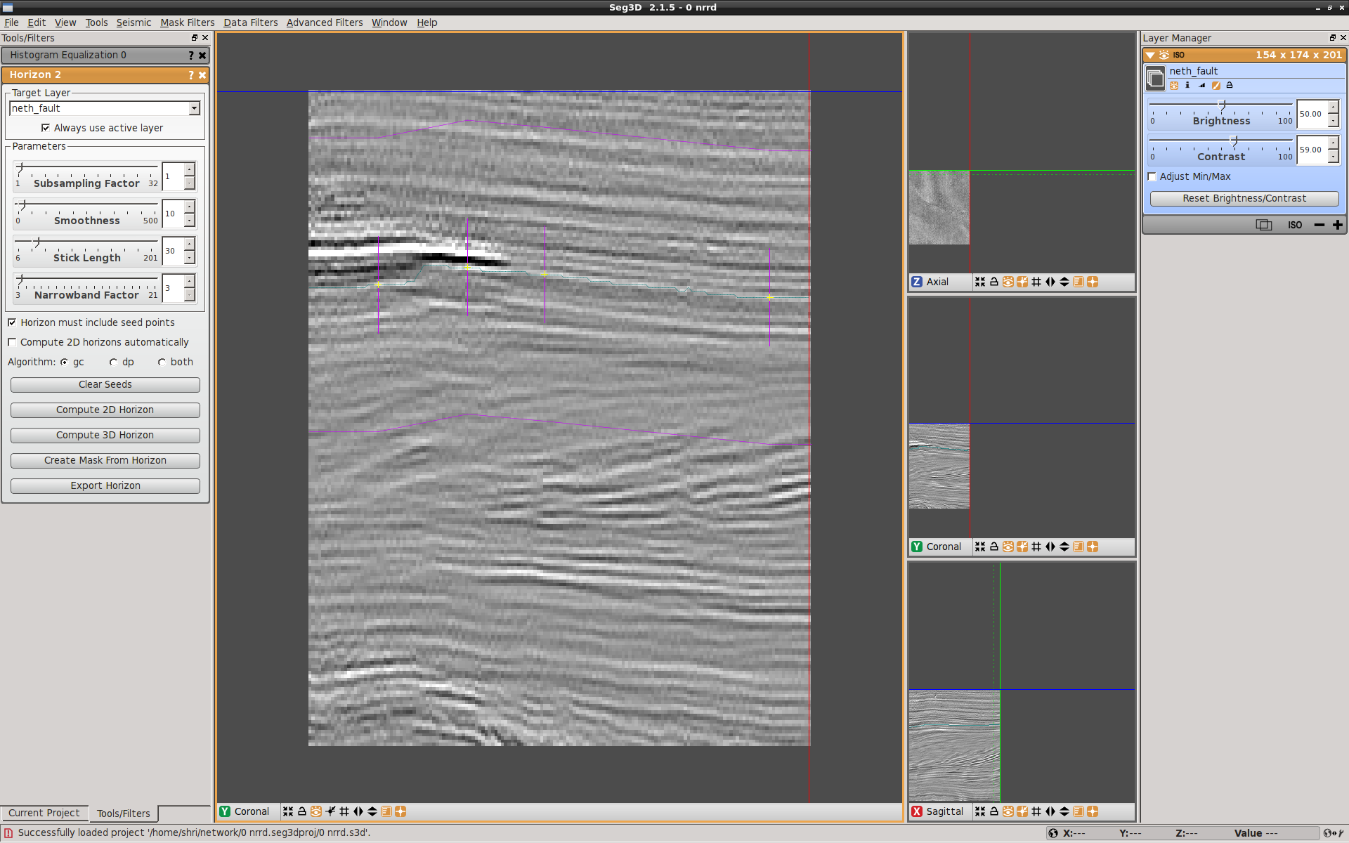
Task: Click the plus icon in Layer Manager footer
Action: 1337,225
